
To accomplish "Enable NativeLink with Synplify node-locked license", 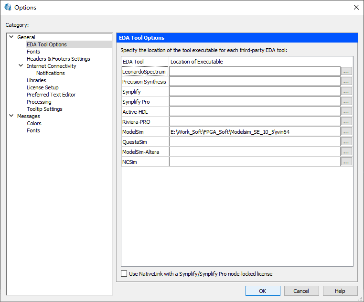I will pos(124,274).
